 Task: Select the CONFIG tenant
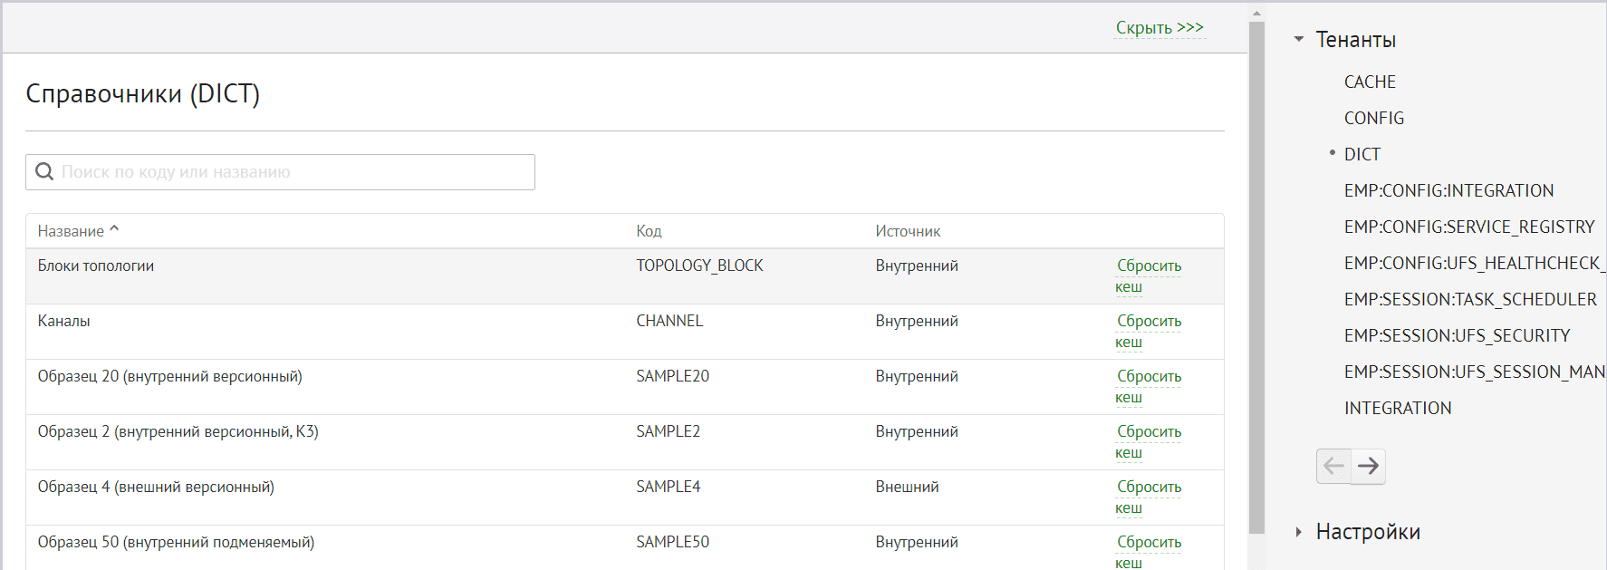1373,118
